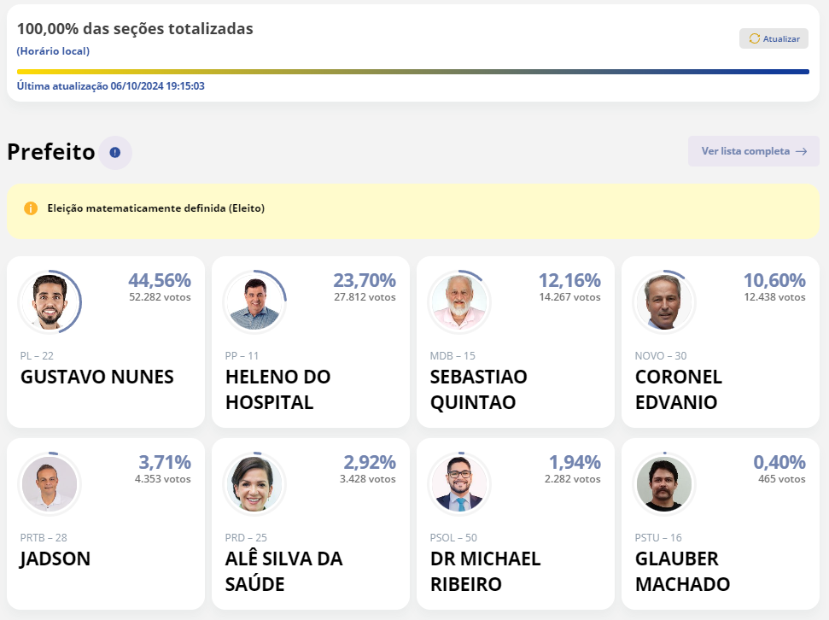Image resolution: width=829 pixels, height=620 pixels.
Task: Open the Ver lista completa link
Action: point(753,151)
